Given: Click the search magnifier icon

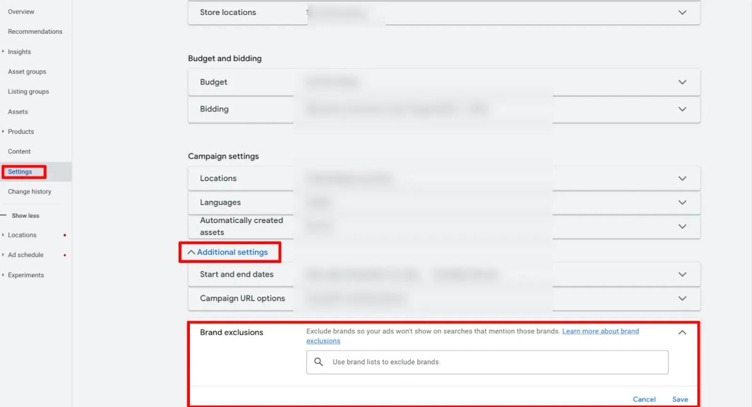Looking at the screenshot, I should [x=318, y=362].
